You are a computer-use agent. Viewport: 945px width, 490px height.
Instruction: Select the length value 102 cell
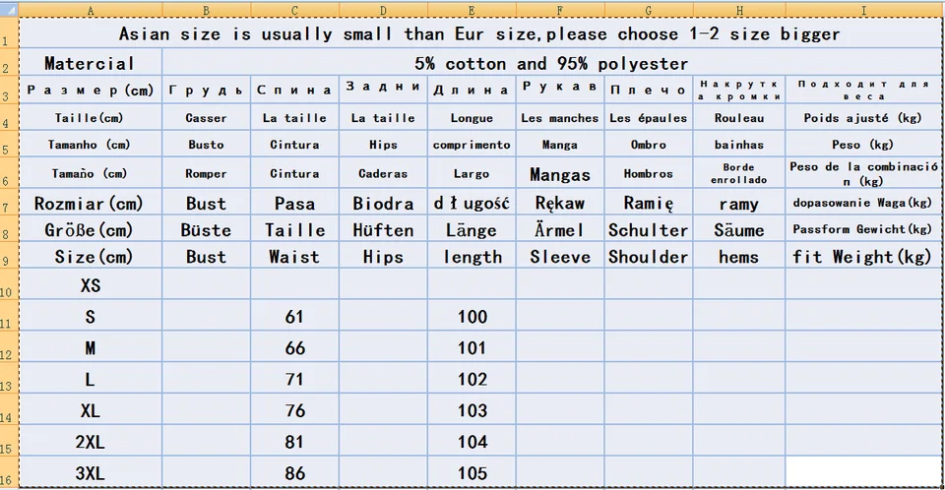472,378
